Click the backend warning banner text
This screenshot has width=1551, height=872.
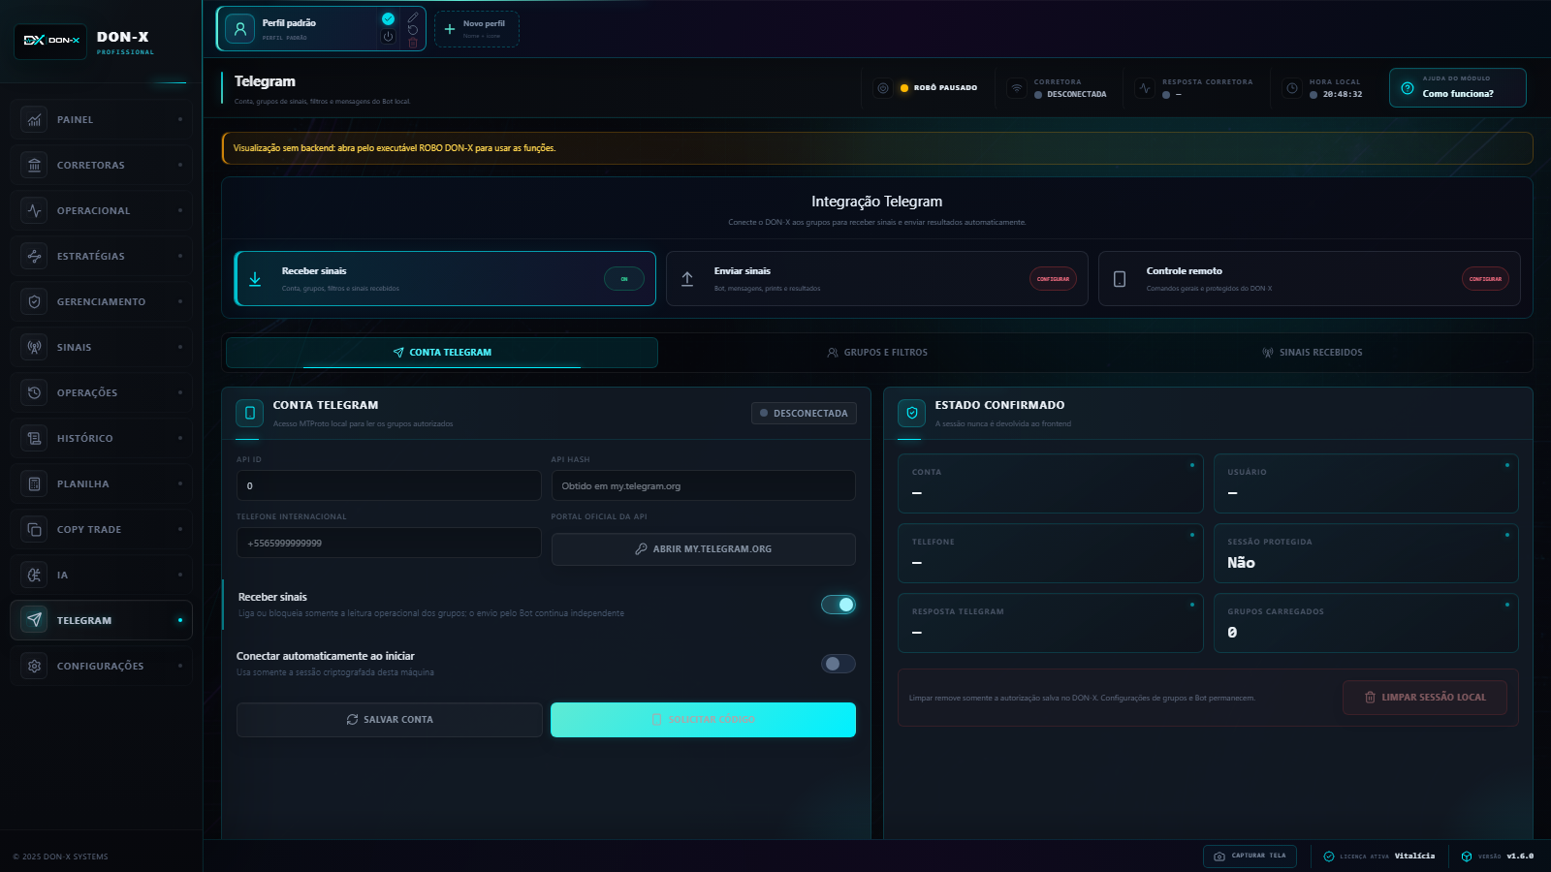click(x=395, y=148)
